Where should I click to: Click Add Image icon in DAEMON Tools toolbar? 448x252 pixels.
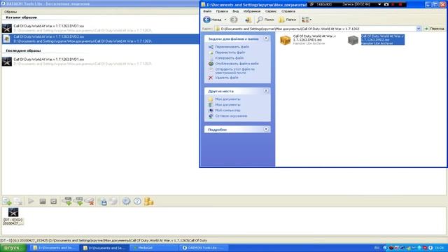7,201
